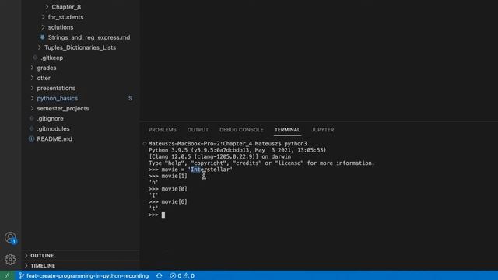Open the Accounts icon in activity bar
Screen dimensions: 498x280
point(10,237)
